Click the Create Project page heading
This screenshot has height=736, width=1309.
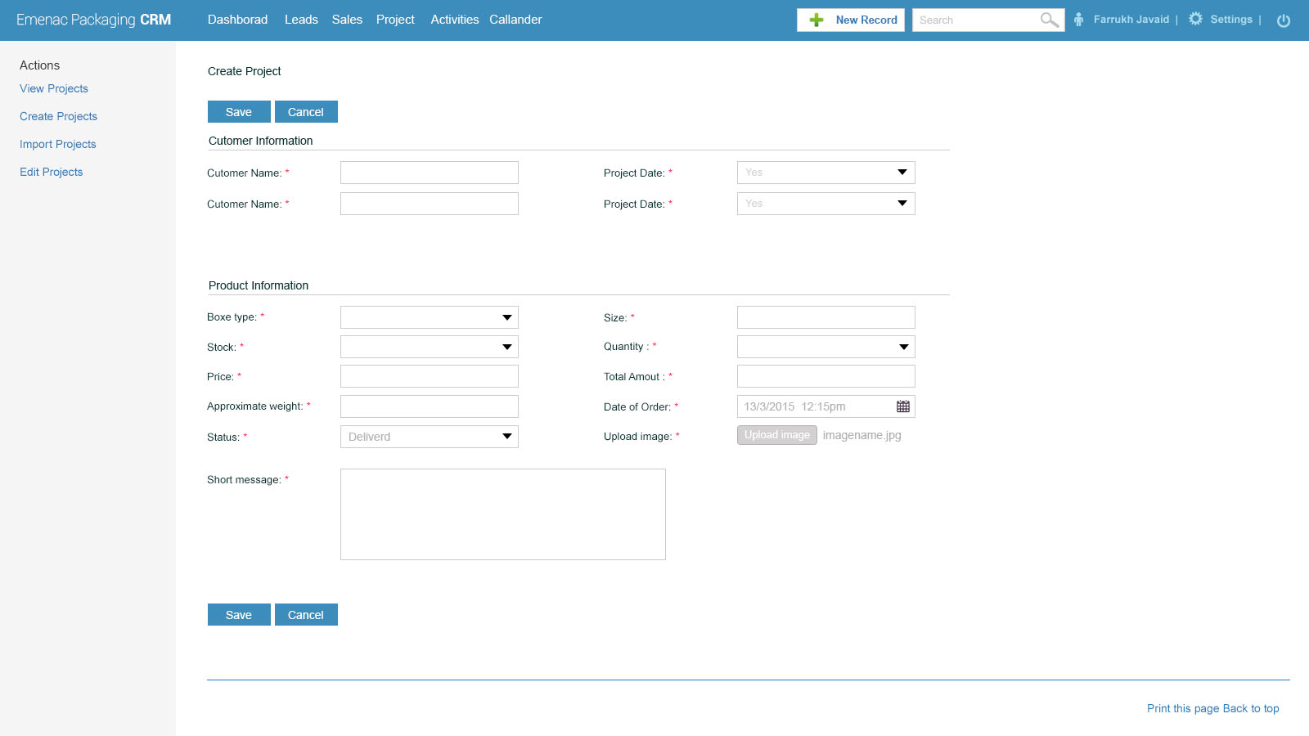coord(244,71)
